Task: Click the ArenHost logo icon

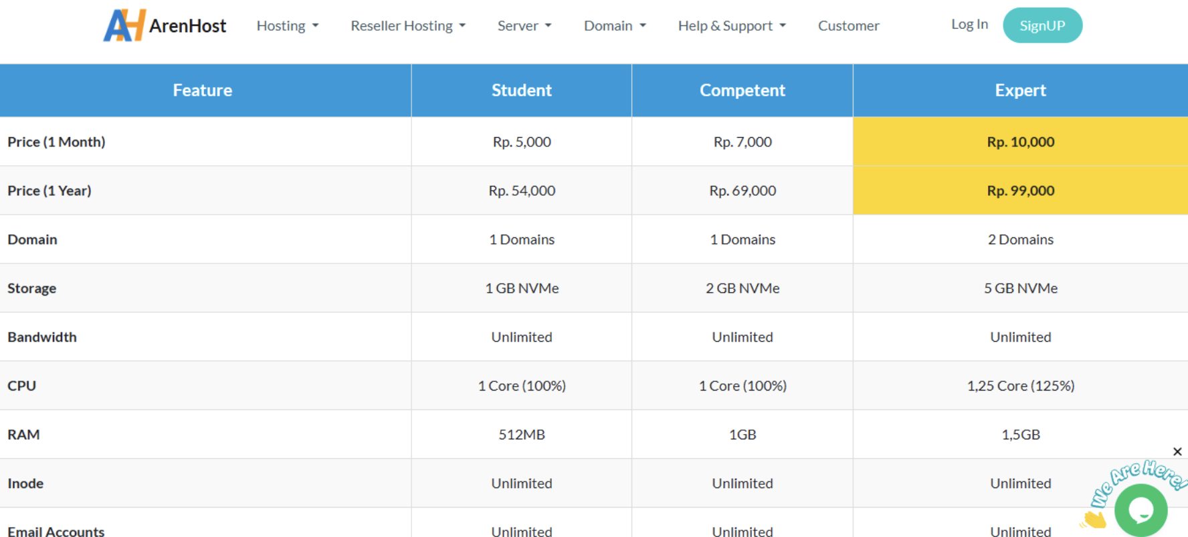Action: pos(124,25)
